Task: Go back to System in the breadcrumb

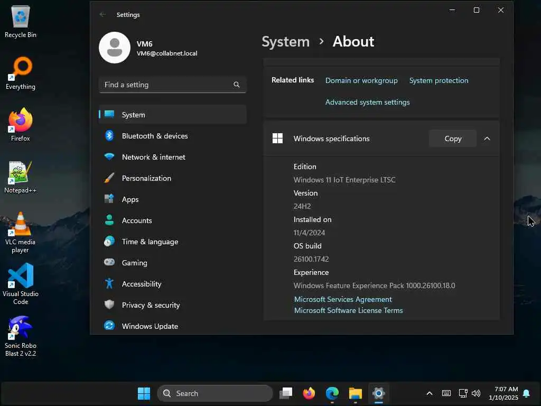Action: pos(285,42)
